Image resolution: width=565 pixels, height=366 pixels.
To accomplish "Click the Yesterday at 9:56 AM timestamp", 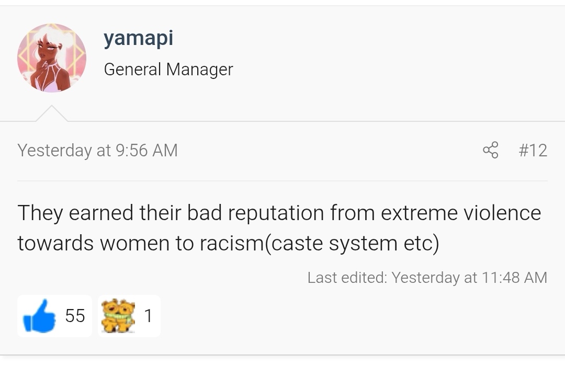I will (98, 150).
